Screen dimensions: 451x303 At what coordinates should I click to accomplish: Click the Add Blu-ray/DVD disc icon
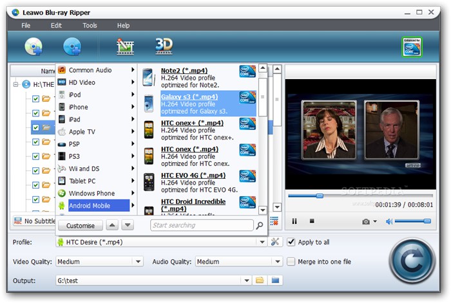pos(34,46)
